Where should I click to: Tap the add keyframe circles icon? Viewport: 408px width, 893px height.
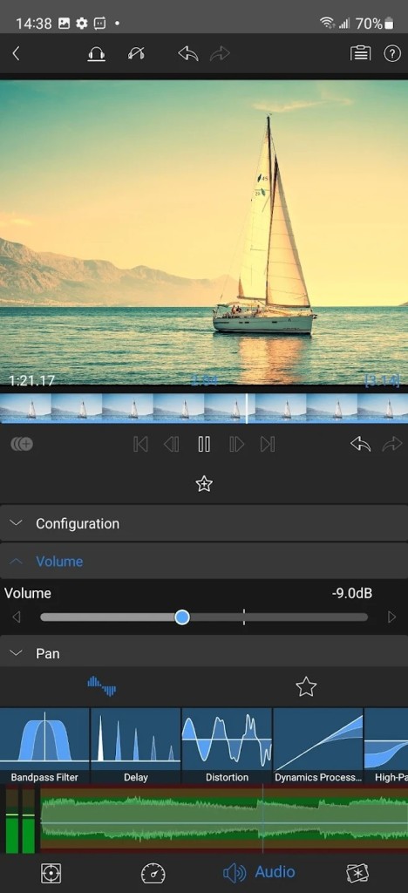[22, 444]
